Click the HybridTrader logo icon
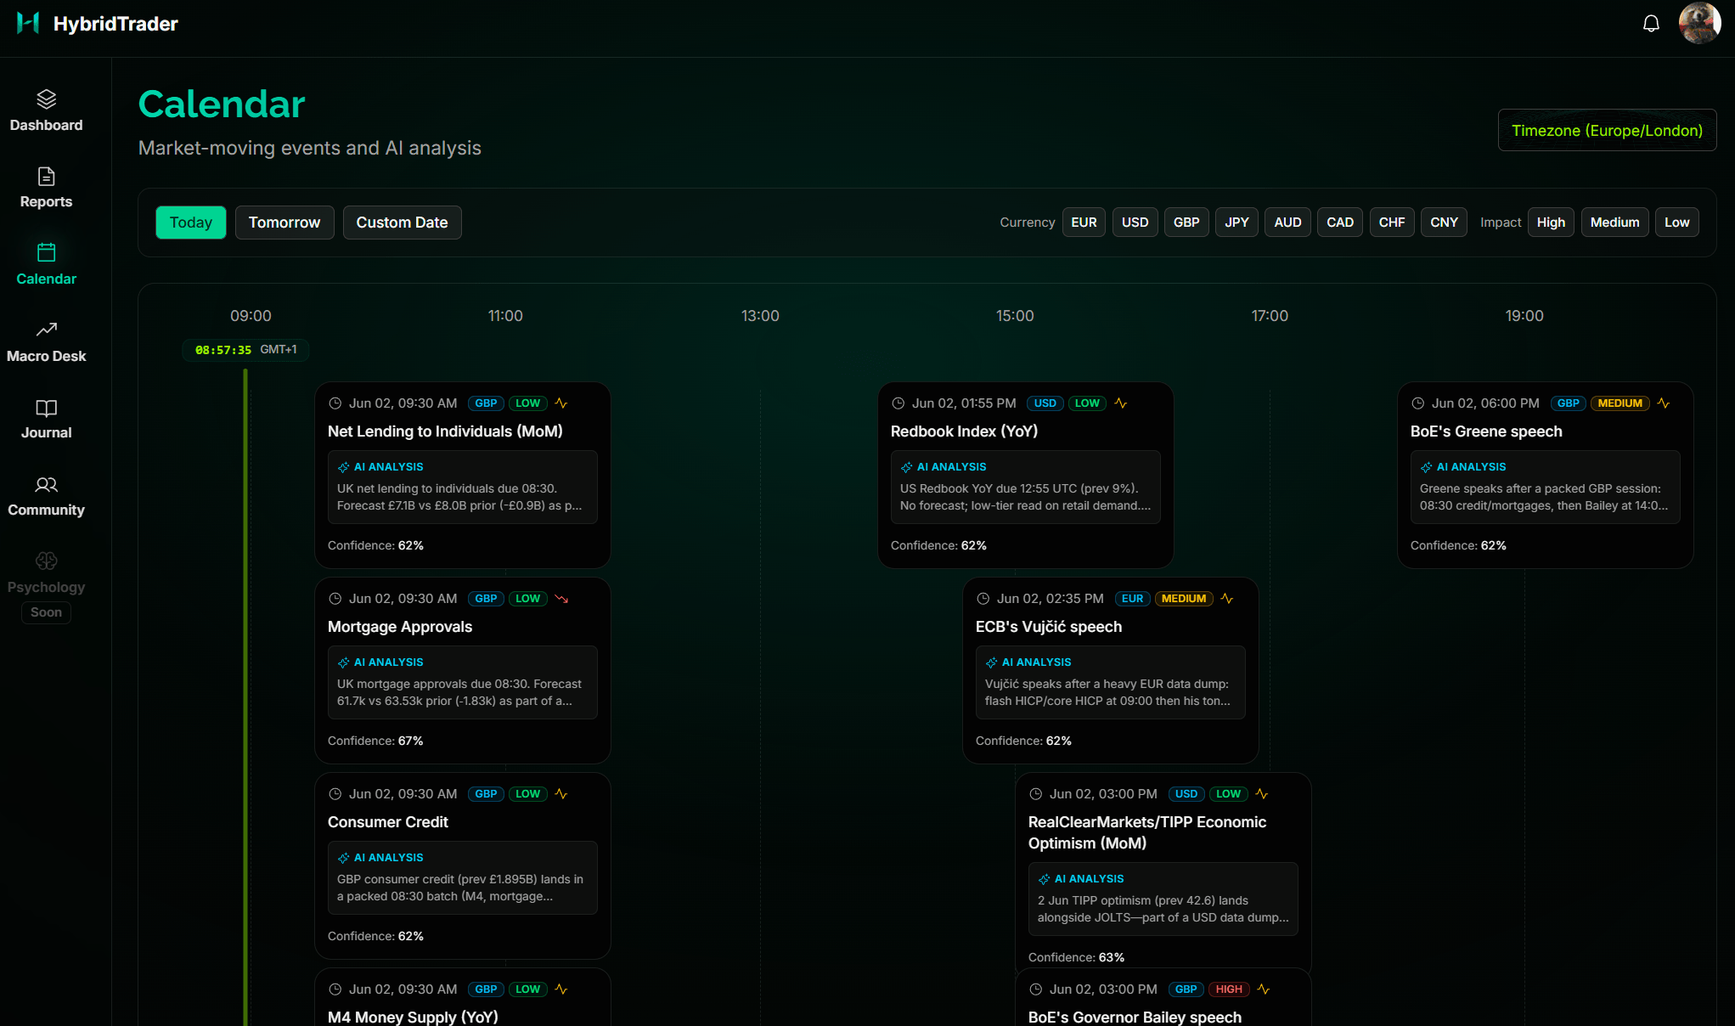Image resolution: width=1735 pixels, height=1026 pixels. click(x=28, y=23)
